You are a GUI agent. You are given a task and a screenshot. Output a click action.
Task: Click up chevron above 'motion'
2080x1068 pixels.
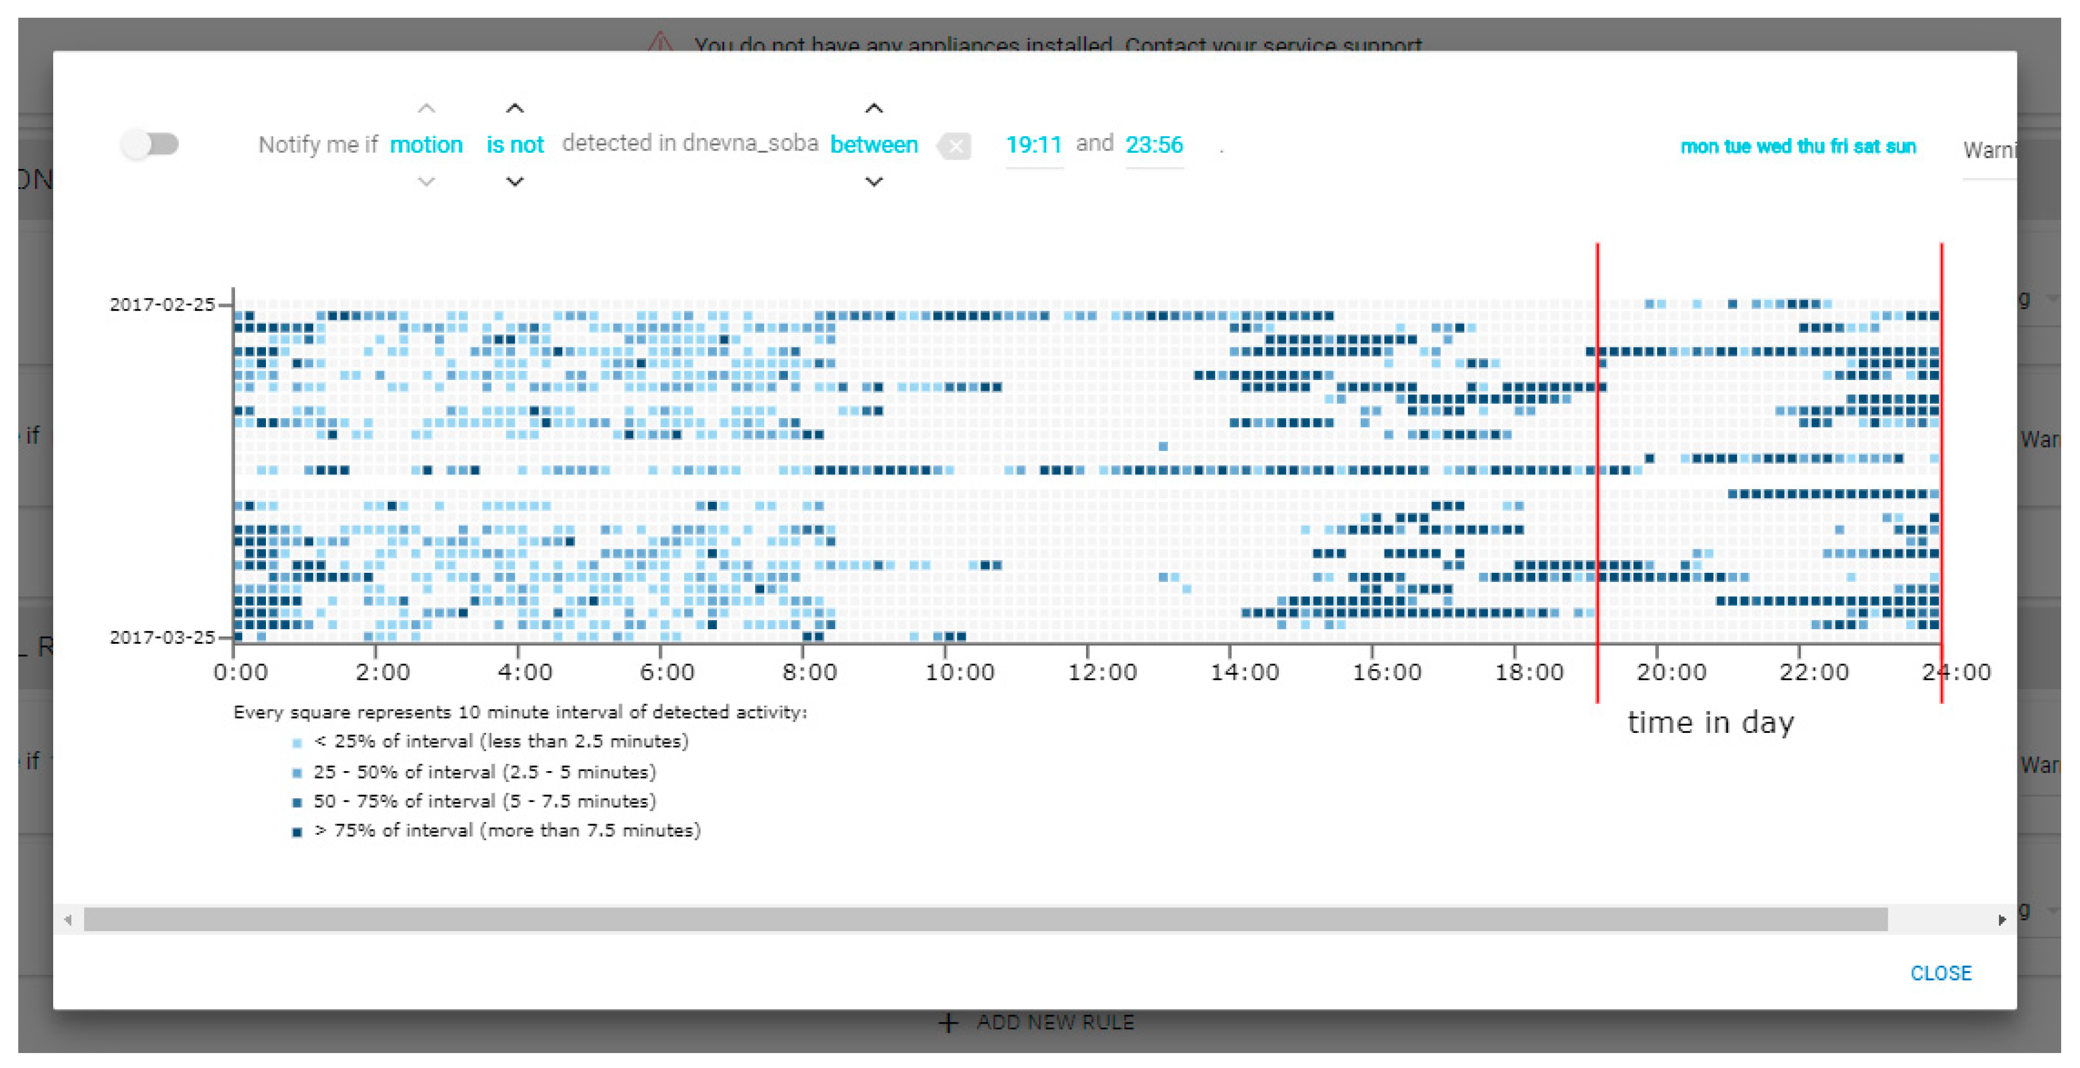click(x=426, y=109)
